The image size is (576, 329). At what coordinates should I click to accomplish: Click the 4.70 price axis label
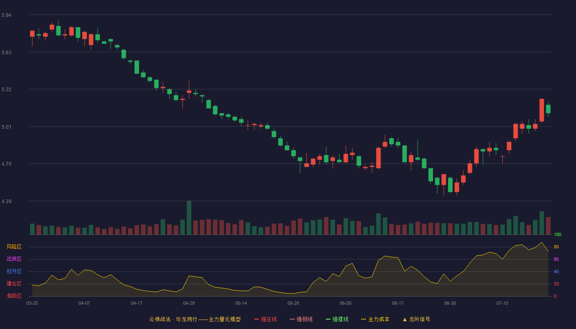coord(7,164)
